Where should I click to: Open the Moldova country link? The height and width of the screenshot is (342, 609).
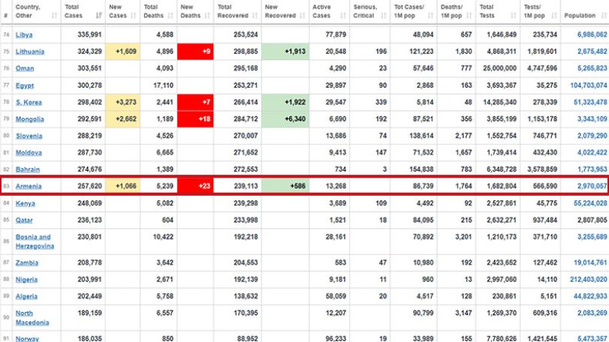coord(29,152)
